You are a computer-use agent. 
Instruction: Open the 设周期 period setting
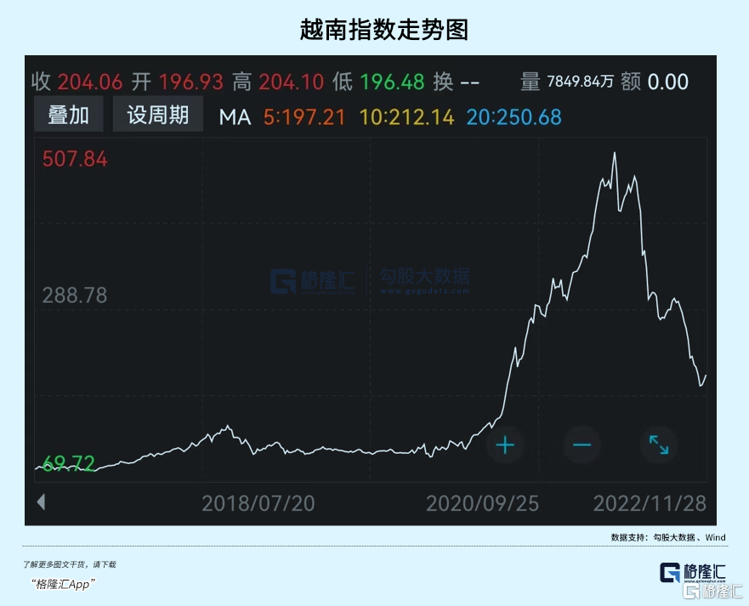coord(158,114)
